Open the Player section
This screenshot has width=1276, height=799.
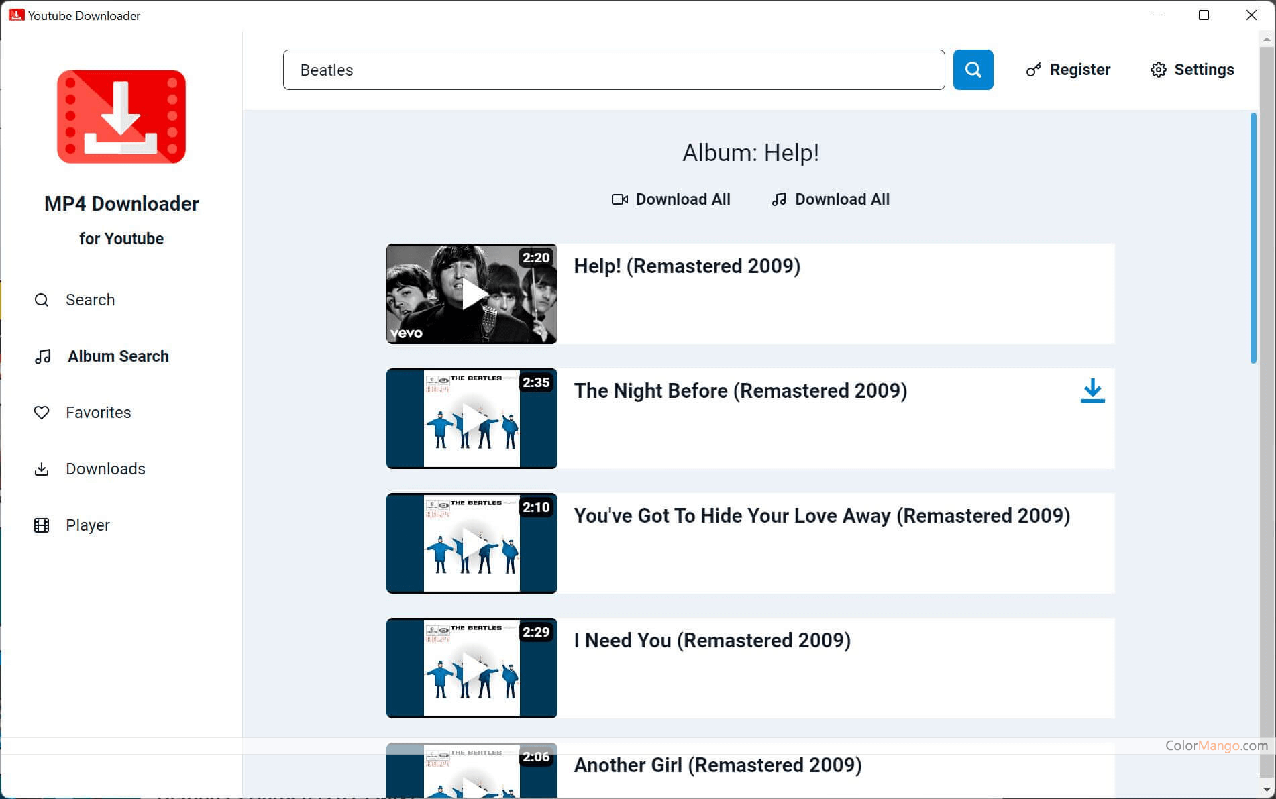tap(87, 525)
